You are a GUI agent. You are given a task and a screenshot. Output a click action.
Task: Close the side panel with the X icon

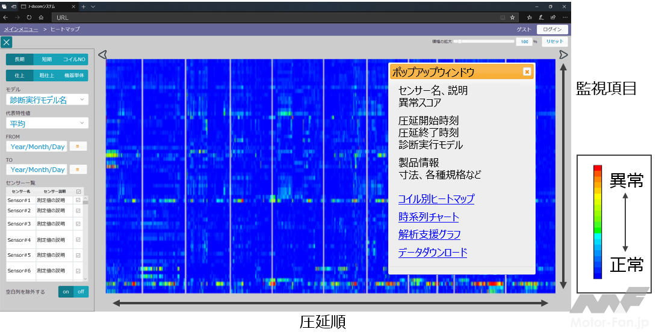(6, 42)
